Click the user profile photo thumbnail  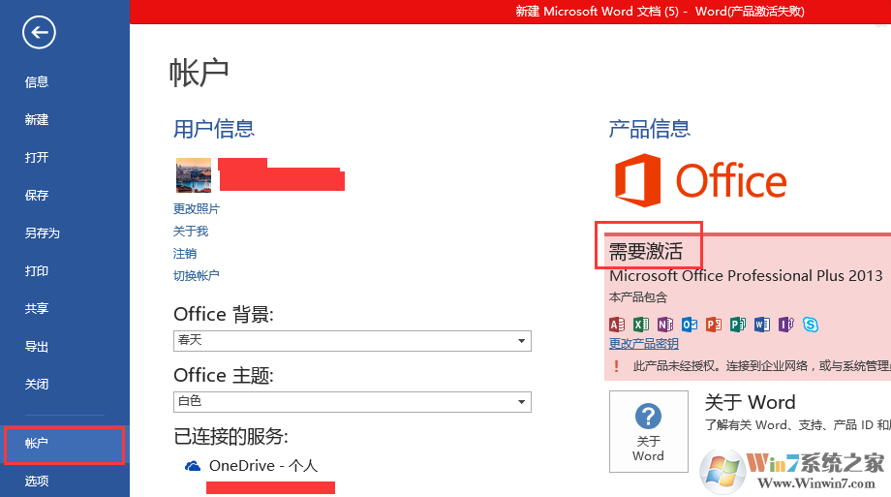(193, 175)
